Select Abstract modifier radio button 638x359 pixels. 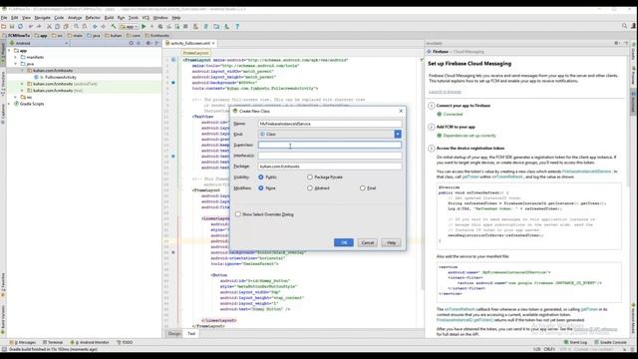tap(310, 188)
